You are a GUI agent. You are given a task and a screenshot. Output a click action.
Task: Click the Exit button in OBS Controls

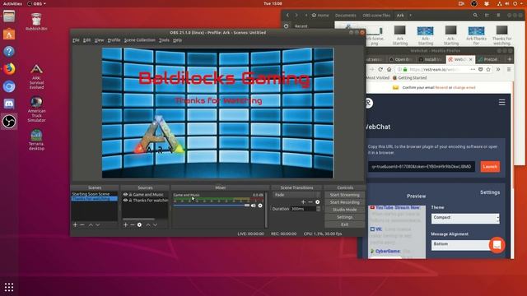coord(344,224)
